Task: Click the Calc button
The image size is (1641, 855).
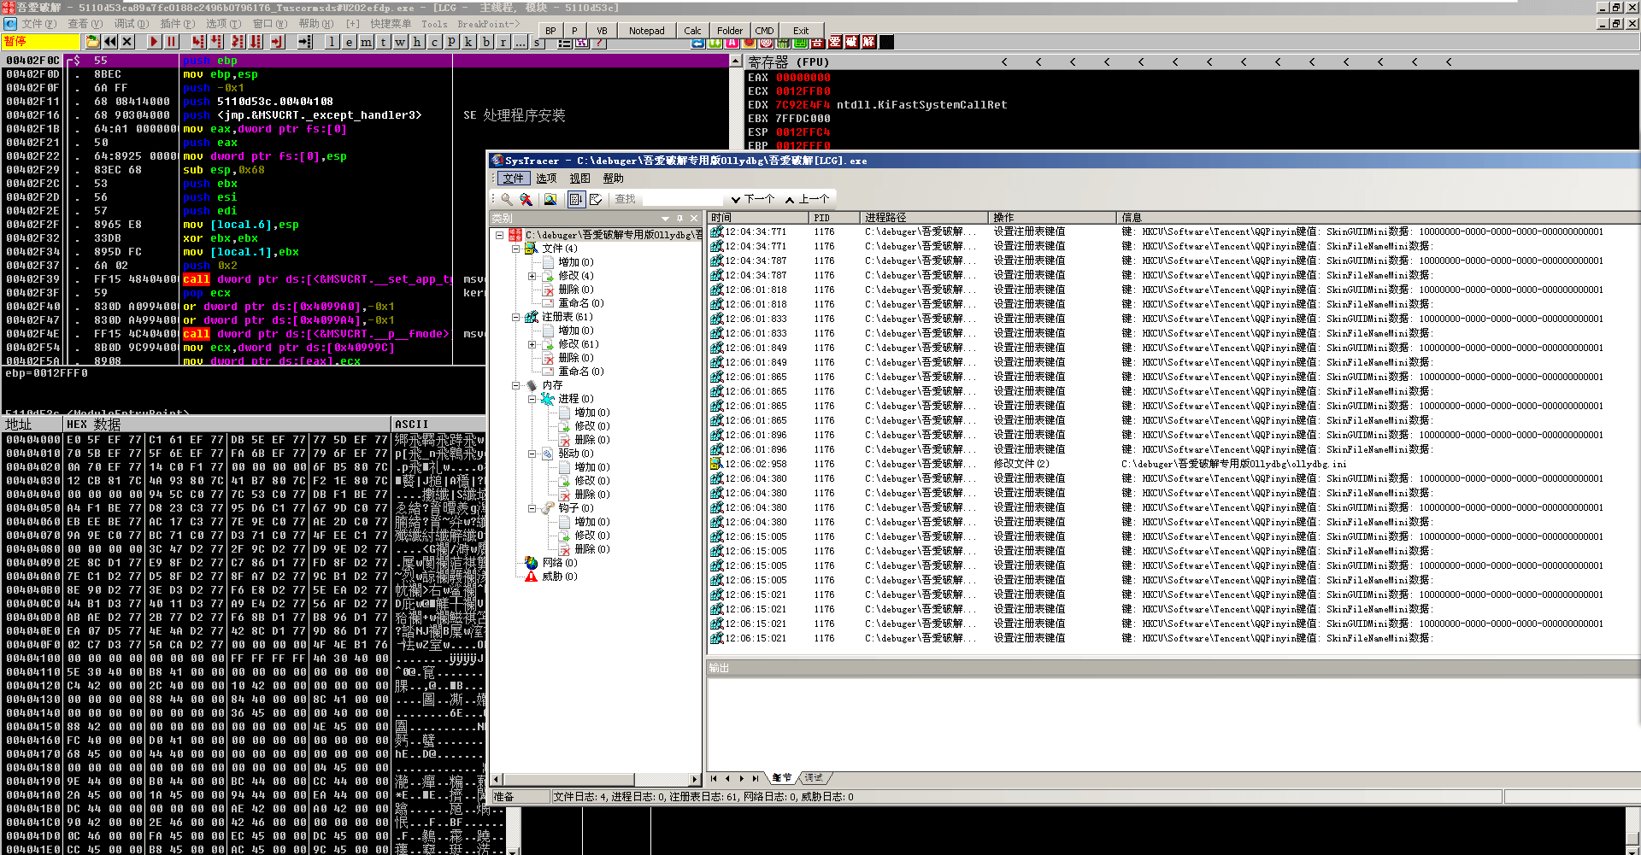Action: (x=692, y=31)
